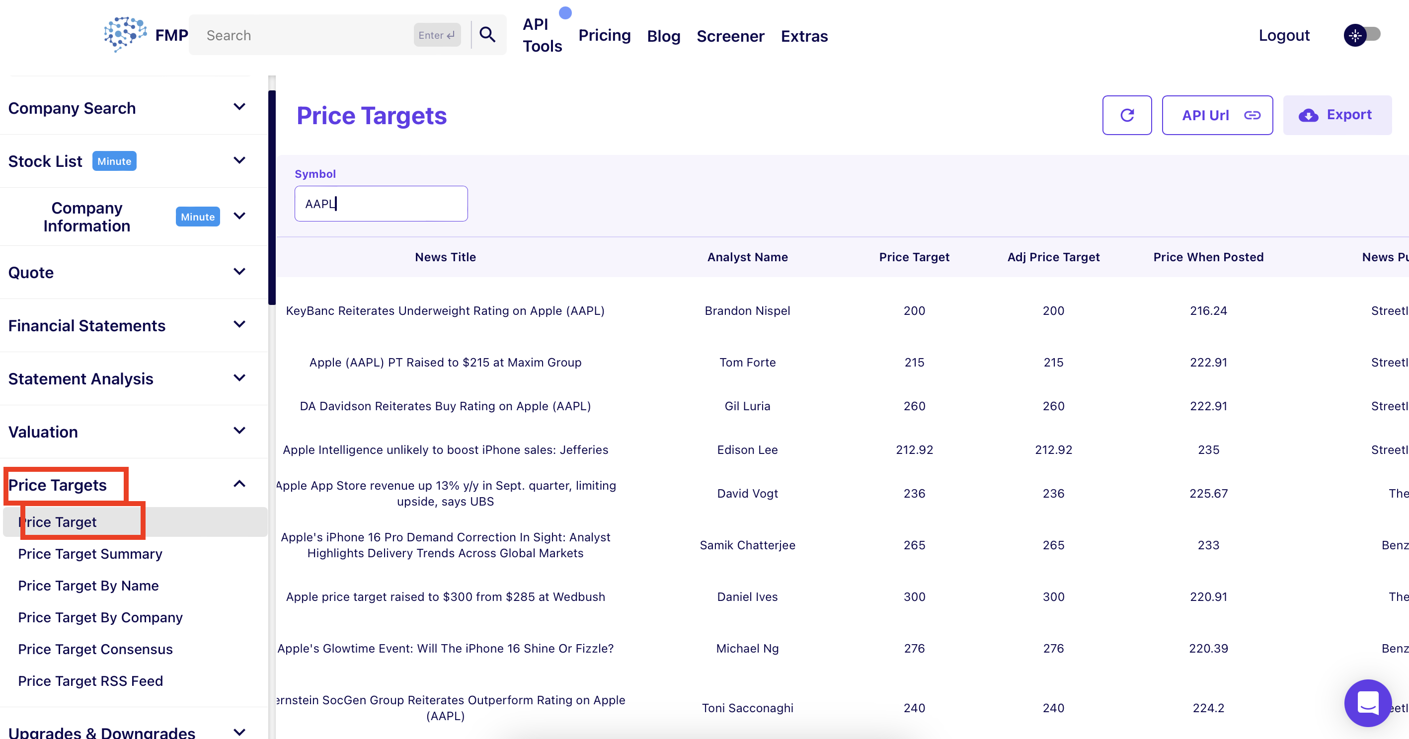The width and height of the screenshot is (1409, 739).
Task: Select the Maxim Group PT Raised row title
Action: tap(445, 363)
